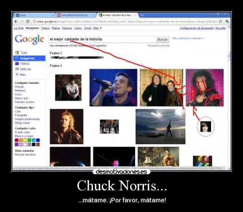243x212 pixels.
Task: Open the 'Mayor que...' size filter
Action: (22, 98)
